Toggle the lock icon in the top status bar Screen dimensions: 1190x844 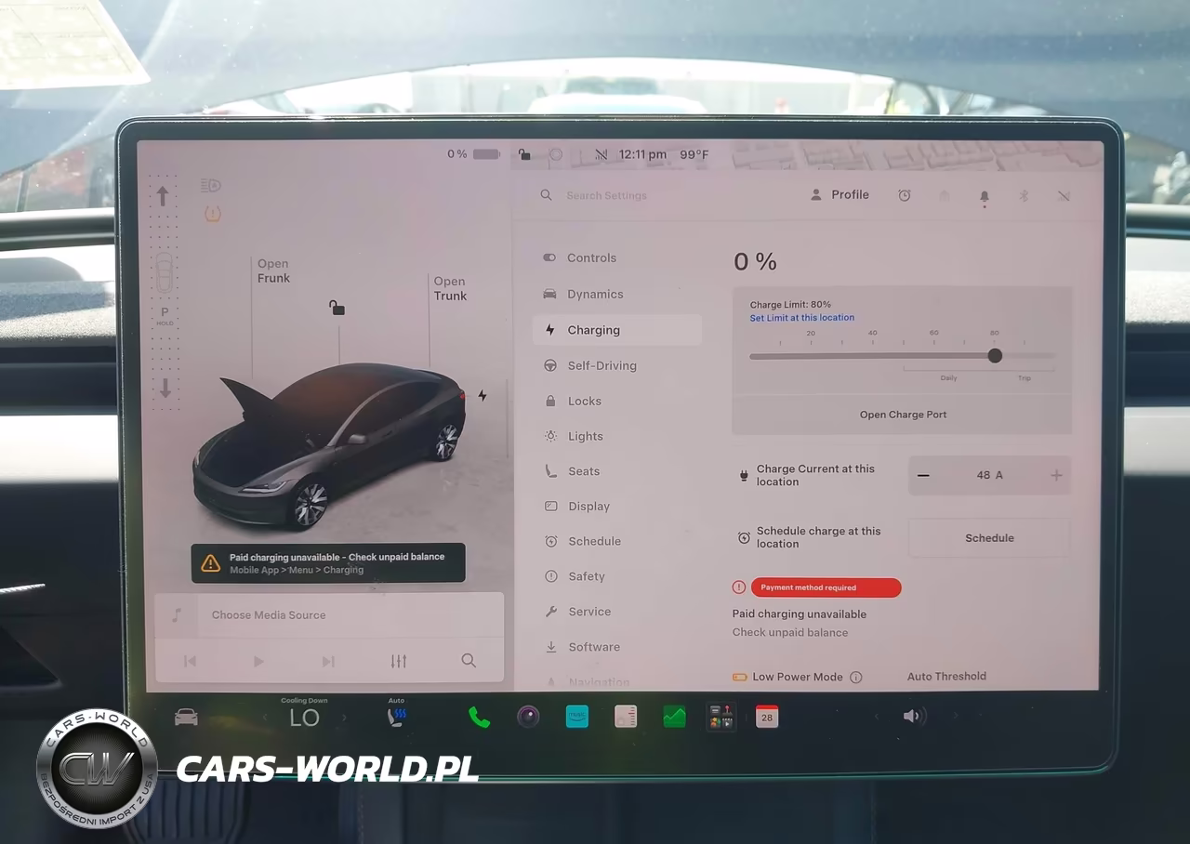coord(524,154)
